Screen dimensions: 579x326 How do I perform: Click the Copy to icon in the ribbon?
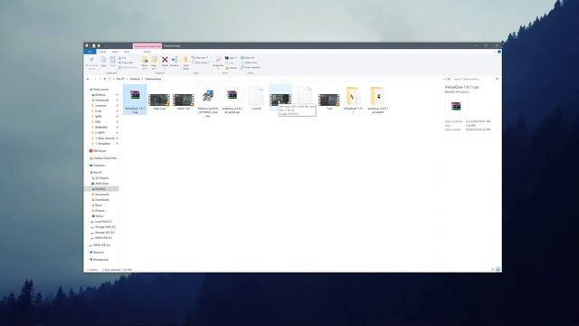click(x=154, y=61)
